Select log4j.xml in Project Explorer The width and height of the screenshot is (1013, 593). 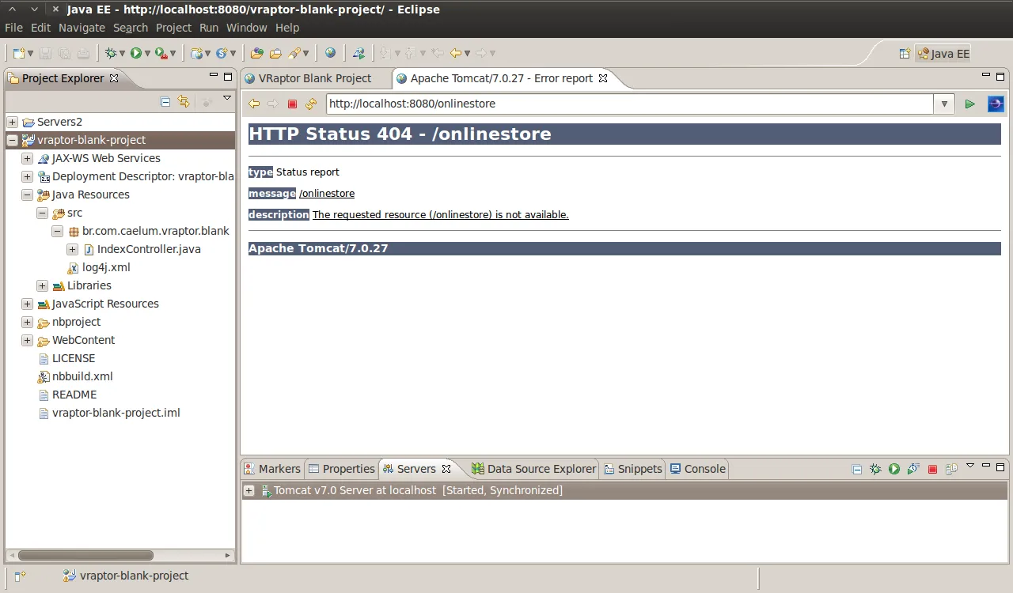tap(106, 267)
